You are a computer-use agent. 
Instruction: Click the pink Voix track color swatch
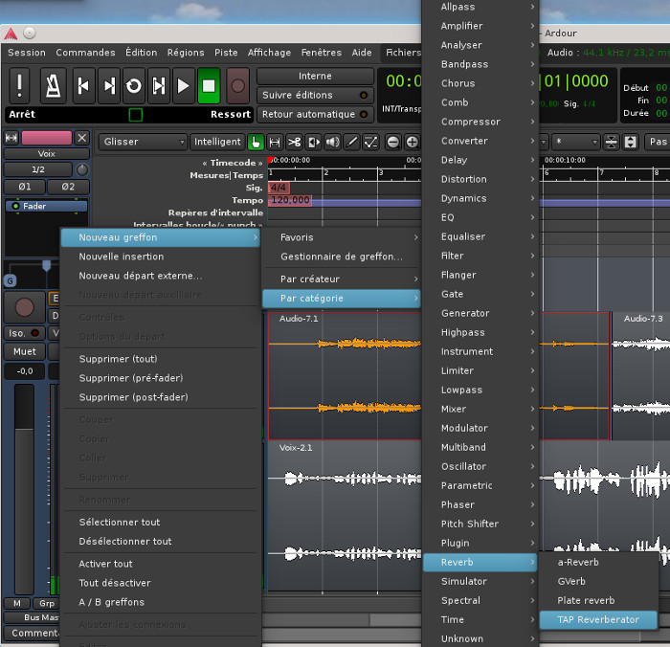point(46,138)
